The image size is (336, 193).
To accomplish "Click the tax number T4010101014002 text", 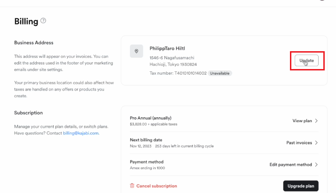I will click(x=190, y=73).
